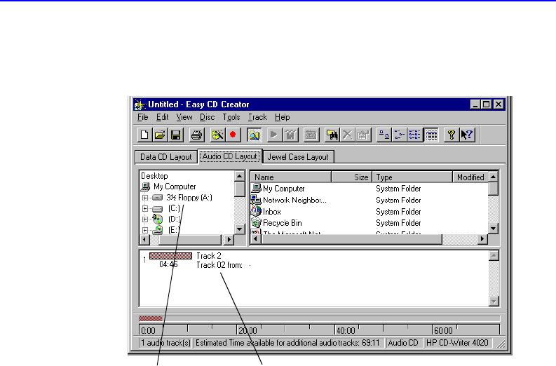Open the Track menu
This screenshot has width=556, height=366.
coord(257,117)
